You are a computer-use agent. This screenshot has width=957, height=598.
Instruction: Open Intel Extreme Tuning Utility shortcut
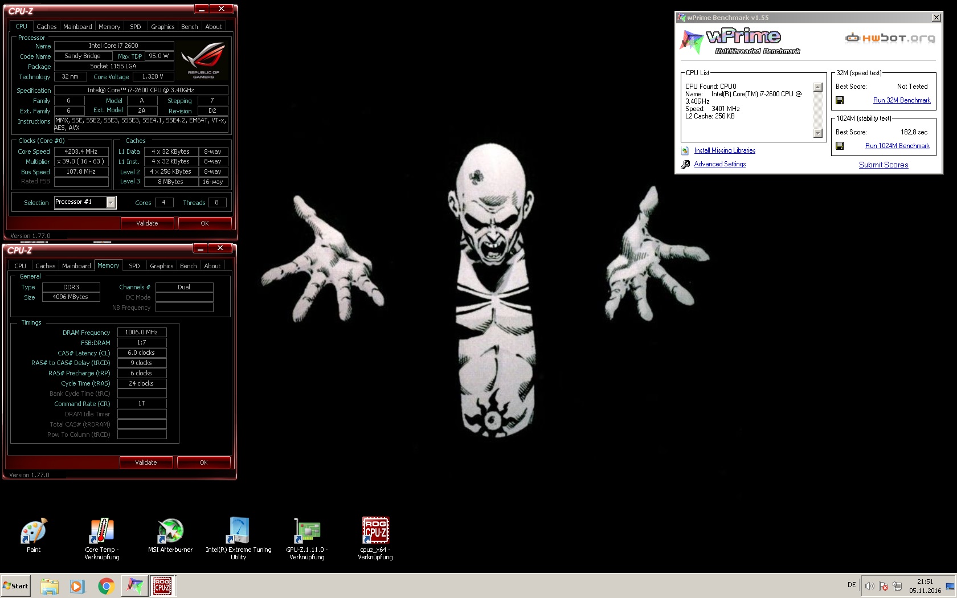point(239,538)
